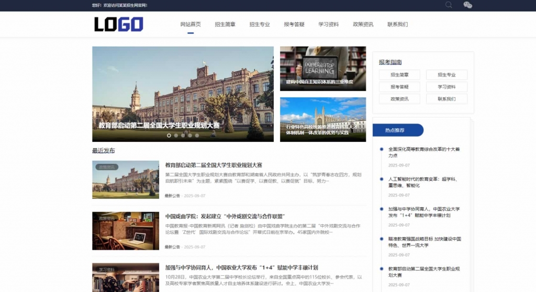The height and width of the screenshot is (292, 536).
Task: Select the 热点推荐 tab label
Action: [x=395, y=130]
